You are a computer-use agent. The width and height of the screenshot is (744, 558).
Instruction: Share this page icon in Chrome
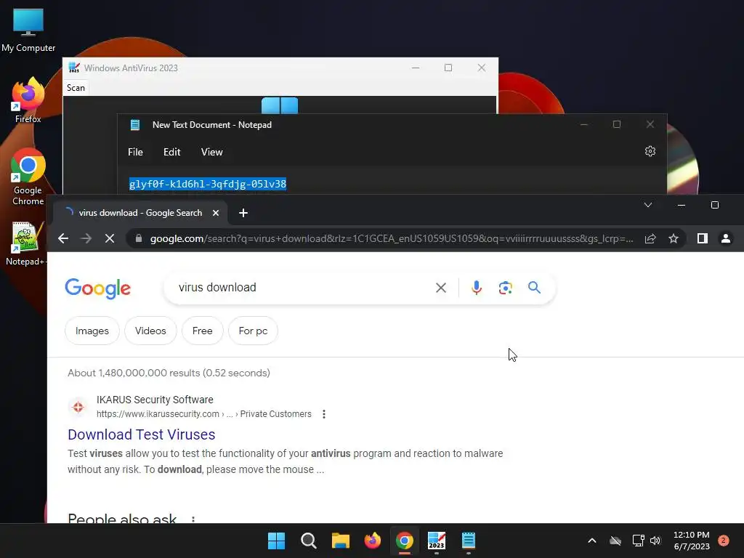pyautogui.click(x=650, y=238)
